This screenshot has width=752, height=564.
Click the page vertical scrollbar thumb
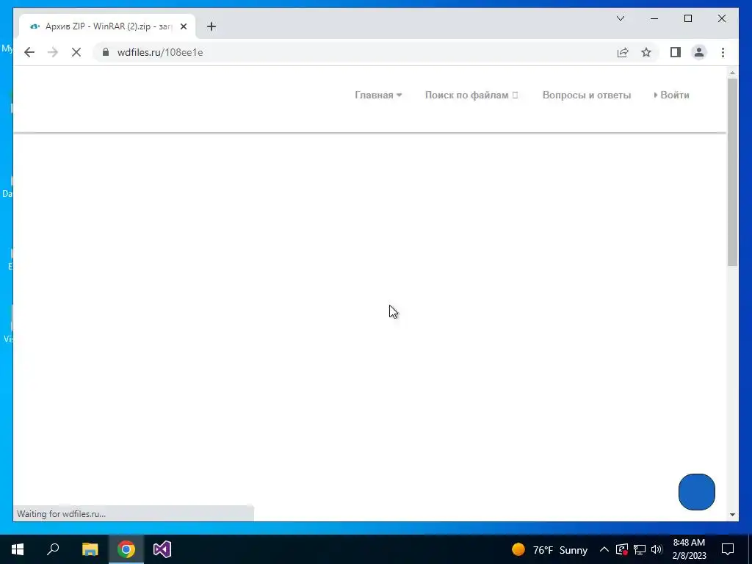(x=732, y=172)
